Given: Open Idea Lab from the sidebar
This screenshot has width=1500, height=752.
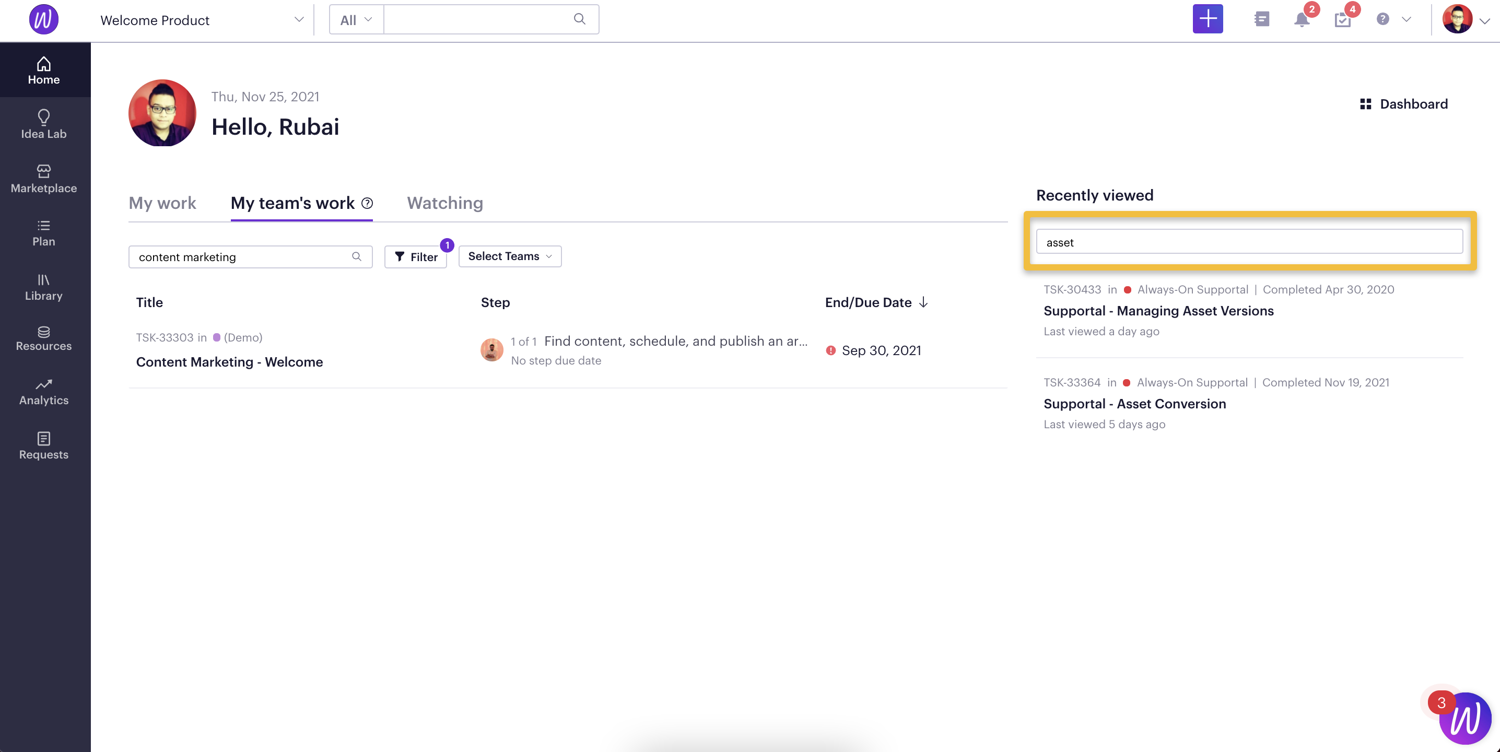Looking at the screenshot, I should coord(44,125).
